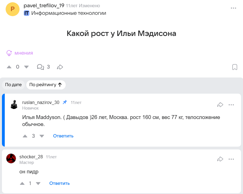The width and height of the screenshot is (243, 194).
Task: Downvote shocker_28's answer
Action: point(38,183)
